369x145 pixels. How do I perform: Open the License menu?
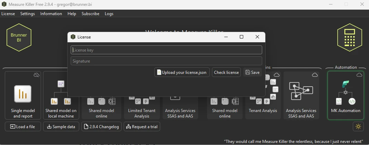click(8, 14)
